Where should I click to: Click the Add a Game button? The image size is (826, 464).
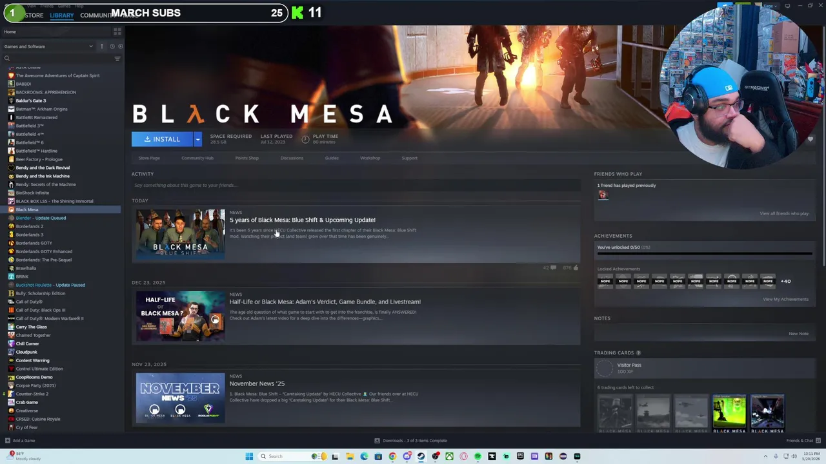coord(20,441)
